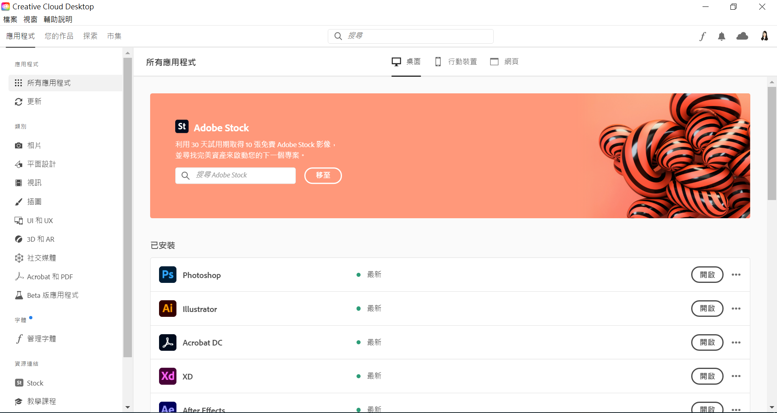Click the Photoshop app icon
This screenshot has width=777, height=413.
tap(168, 275)
